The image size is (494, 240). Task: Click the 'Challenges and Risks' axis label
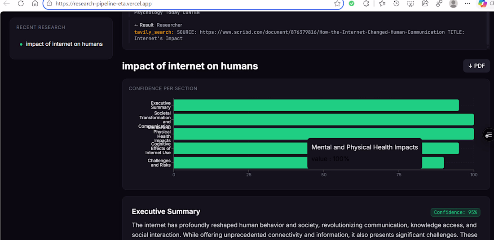[159, 163]
